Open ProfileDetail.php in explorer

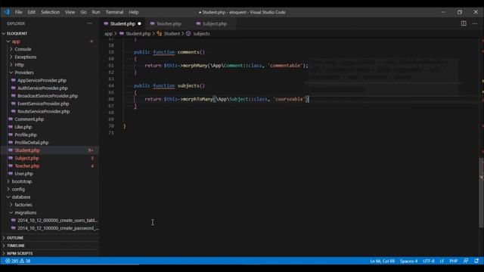click(32, 143)
